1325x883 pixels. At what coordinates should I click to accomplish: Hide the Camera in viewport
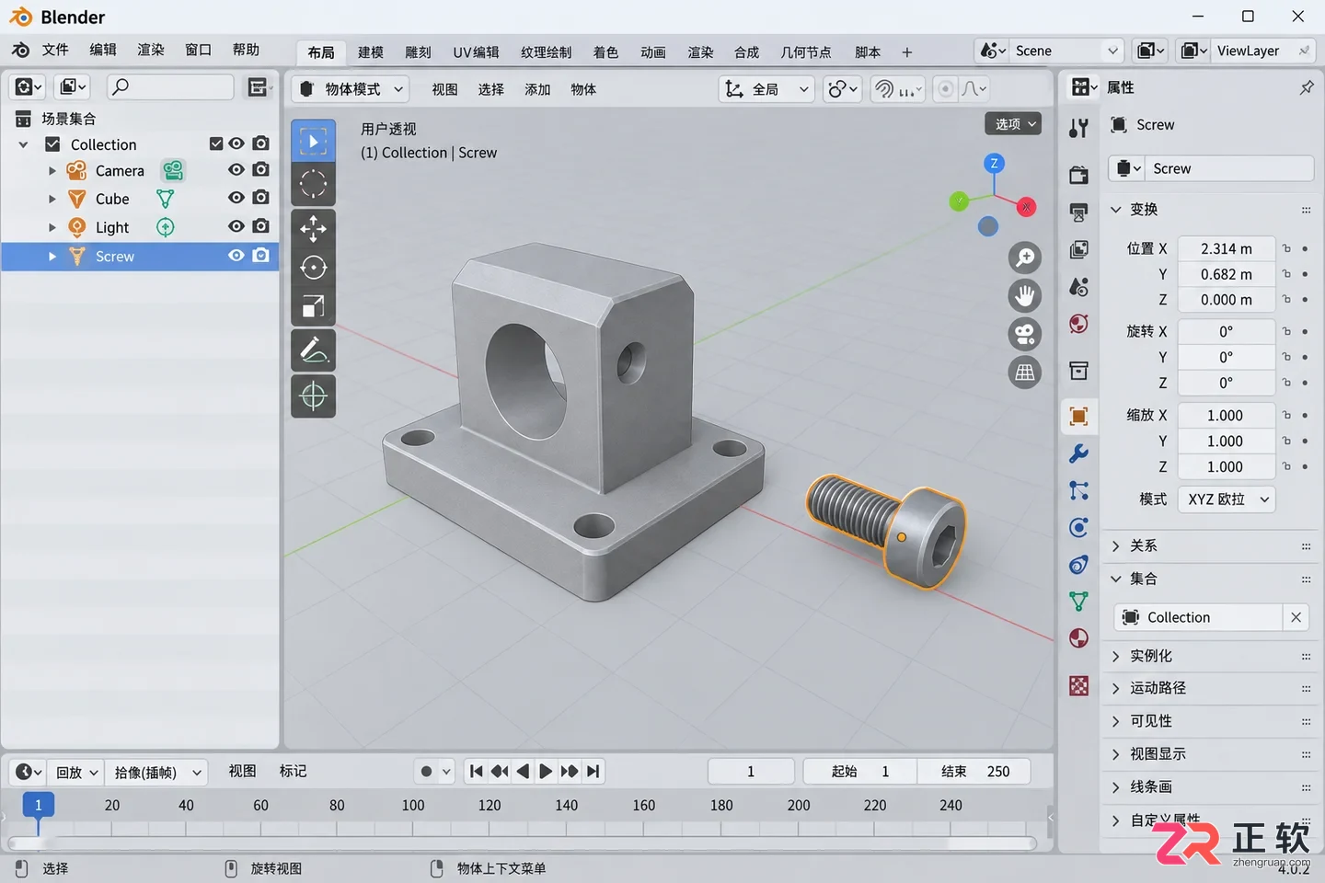click(236, 170)
